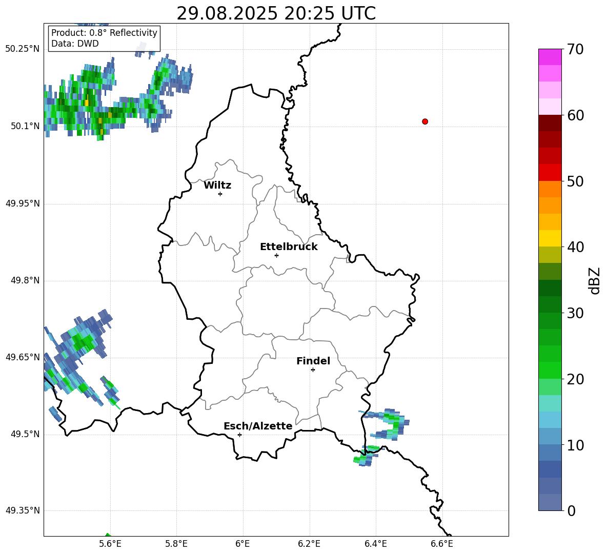Click the 'Data: DWD' text
Image resolution: width=607 pixels, height=554 pixels.
click(75, 44)
